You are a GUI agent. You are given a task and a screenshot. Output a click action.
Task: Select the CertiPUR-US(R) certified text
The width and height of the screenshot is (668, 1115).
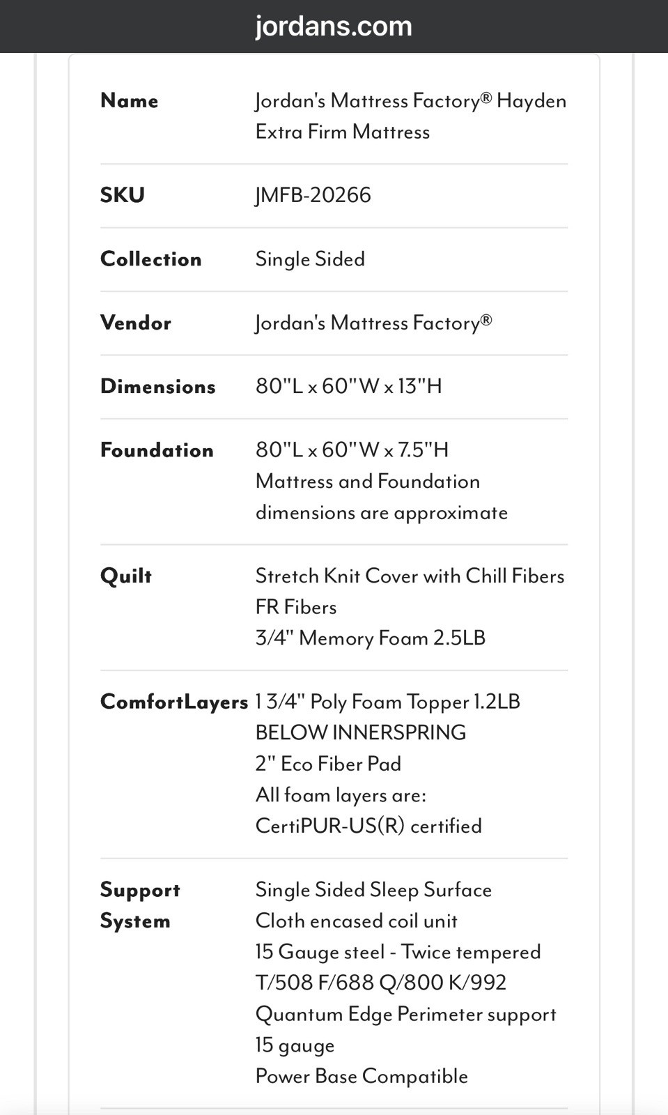368,826
